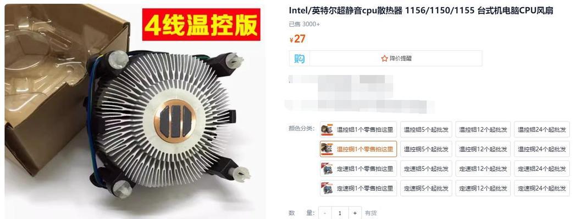
Task: Choose 温控铝24个起批发 variant
Action: point(542,129)
